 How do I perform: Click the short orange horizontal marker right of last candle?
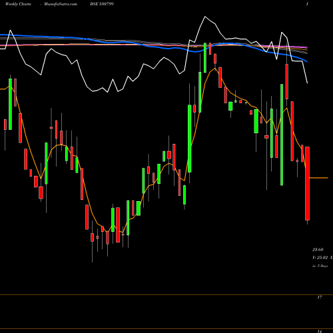point(318,178)
